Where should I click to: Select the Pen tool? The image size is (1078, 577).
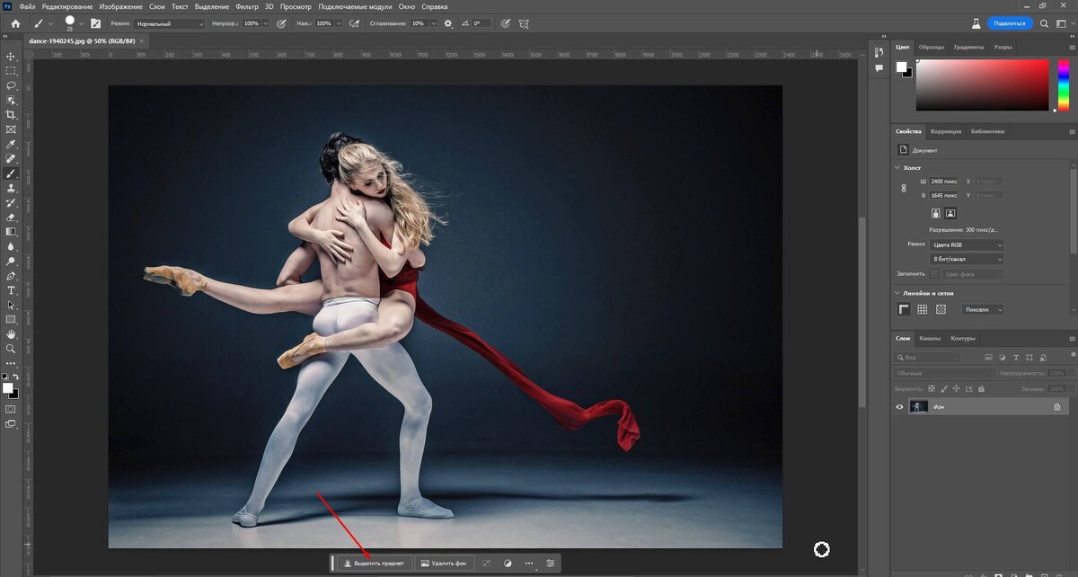(11, 275)
